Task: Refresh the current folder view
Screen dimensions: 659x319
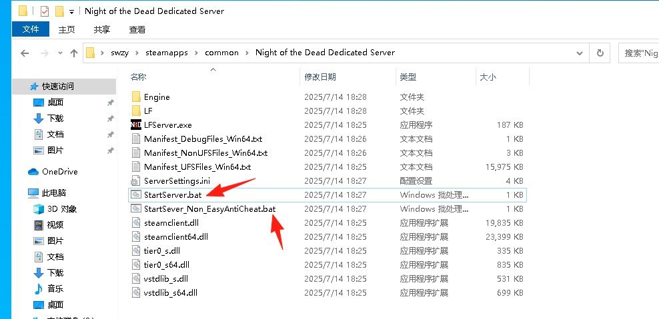Action: coord(600,53)
